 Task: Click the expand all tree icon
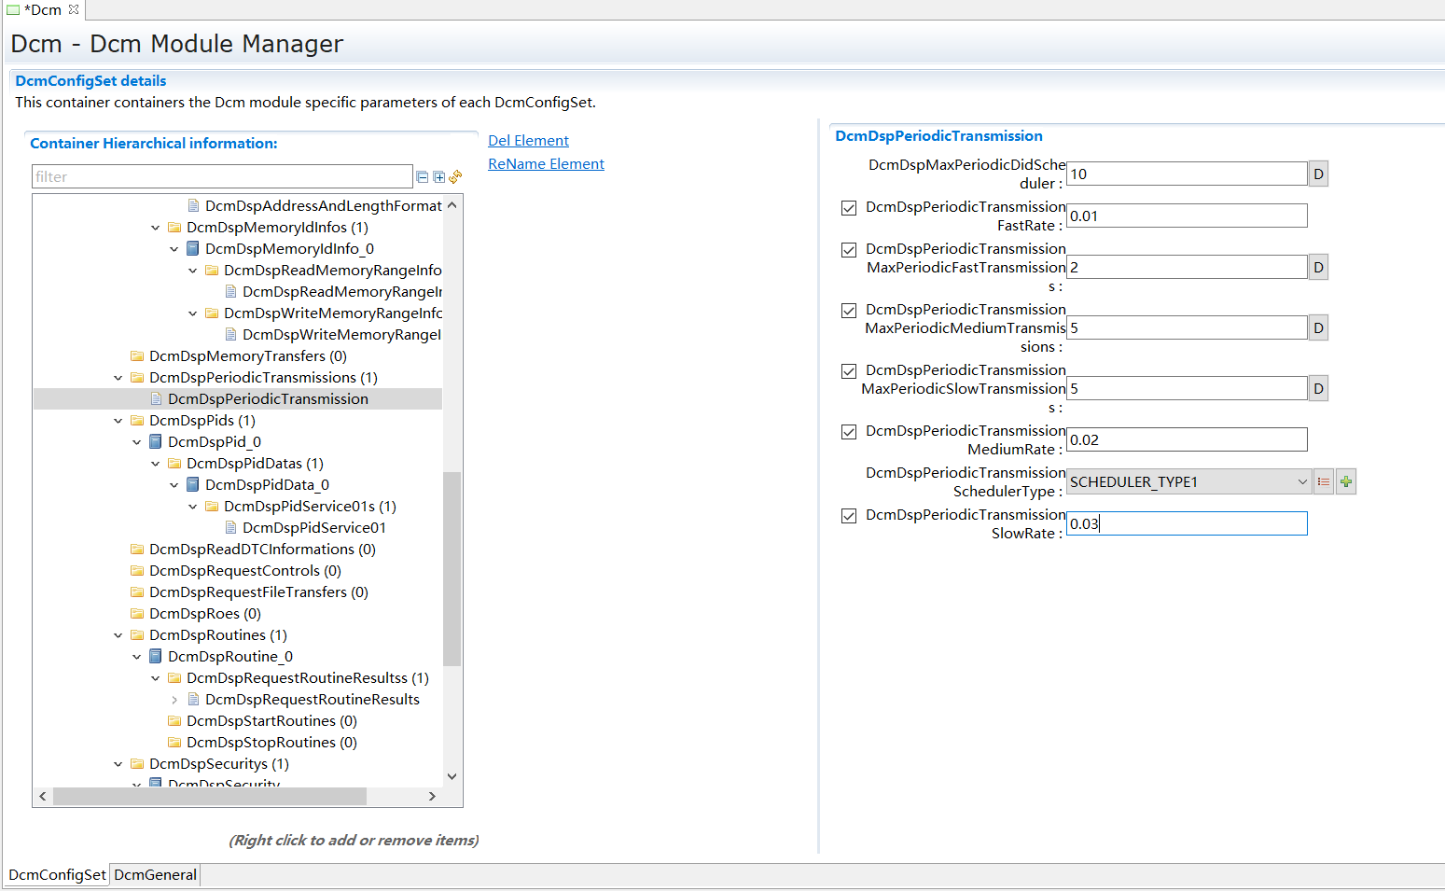pos(439,177)
